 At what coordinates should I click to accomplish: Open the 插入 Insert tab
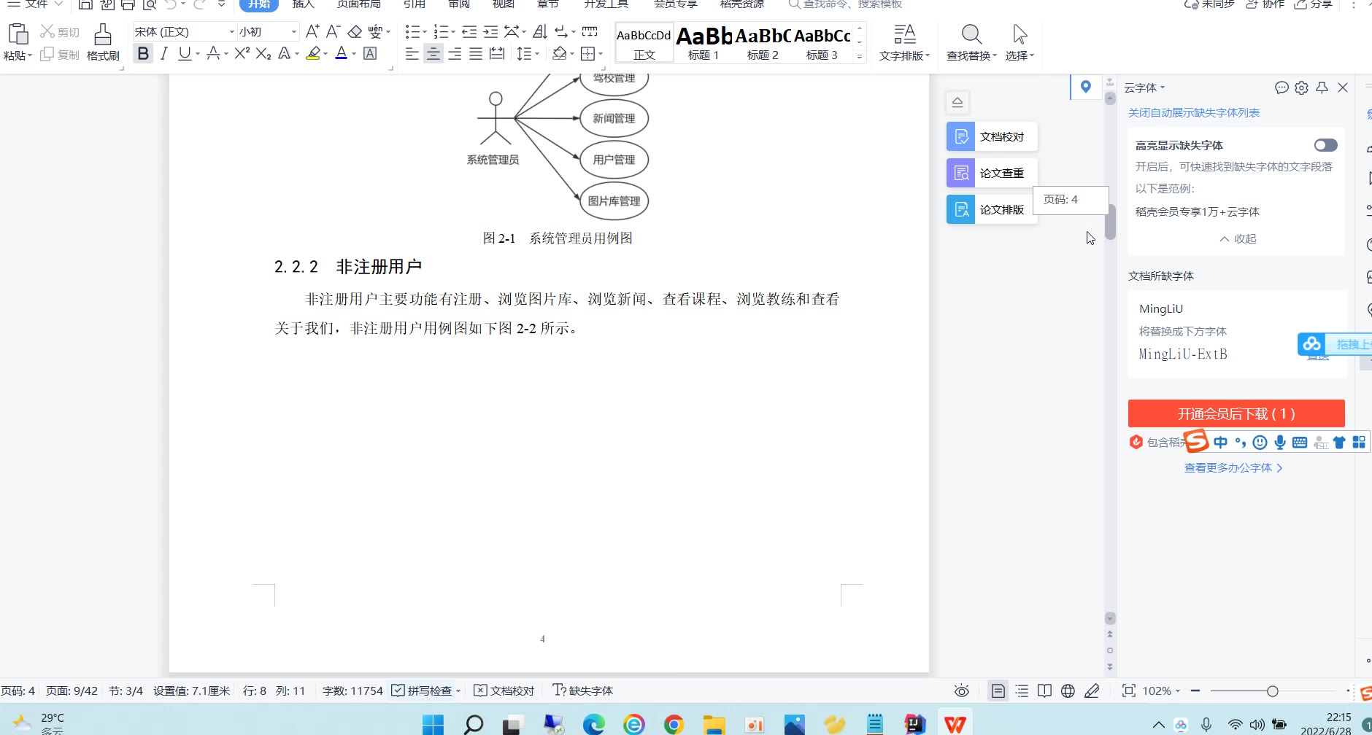303,4
